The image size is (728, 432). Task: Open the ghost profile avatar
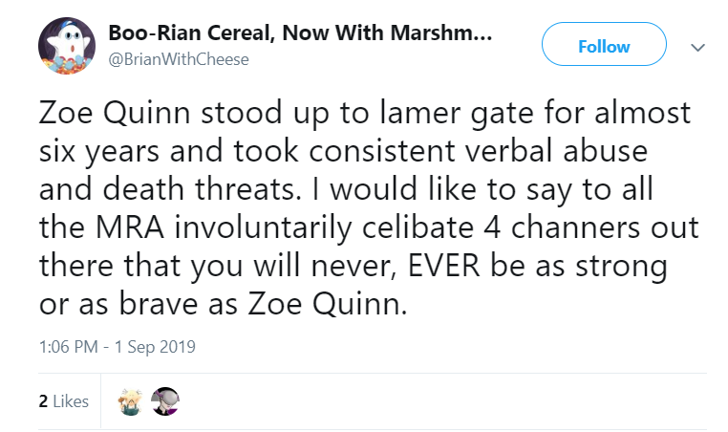click(x=67, y=46)
